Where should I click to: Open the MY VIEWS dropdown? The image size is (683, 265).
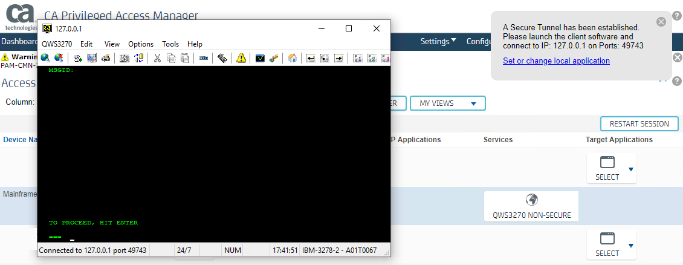click(x=448, y=103)
